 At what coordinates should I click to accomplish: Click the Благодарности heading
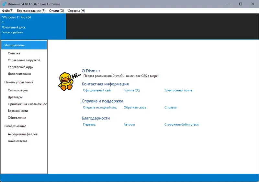pos(96,118)
